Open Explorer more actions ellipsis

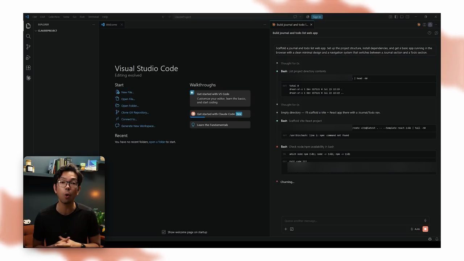click(x=94, y=25)
